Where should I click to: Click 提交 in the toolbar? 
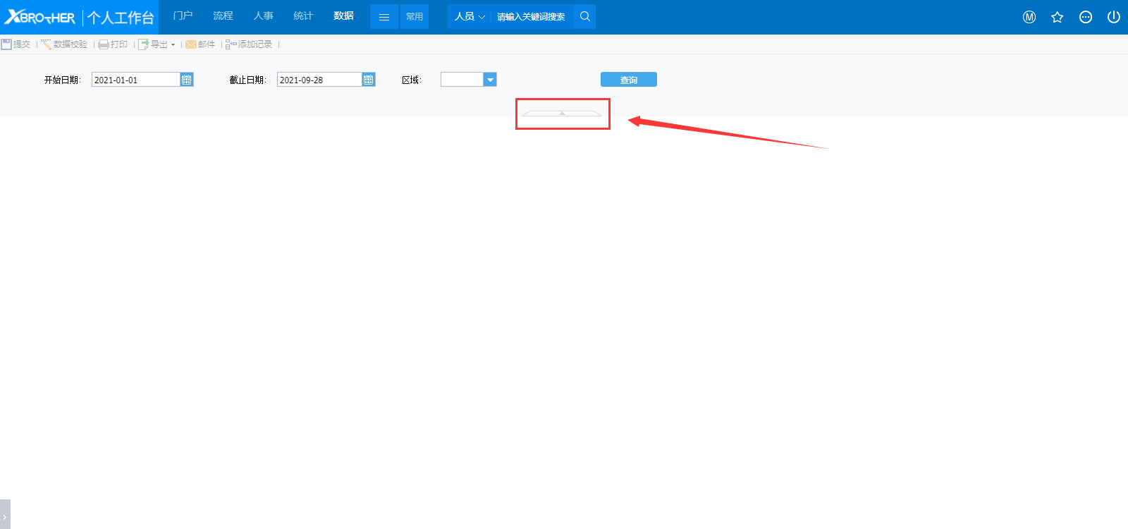(x=16, y=44)
